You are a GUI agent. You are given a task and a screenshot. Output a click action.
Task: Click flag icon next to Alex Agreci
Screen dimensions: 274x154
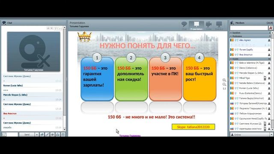[x=232, y=40]
